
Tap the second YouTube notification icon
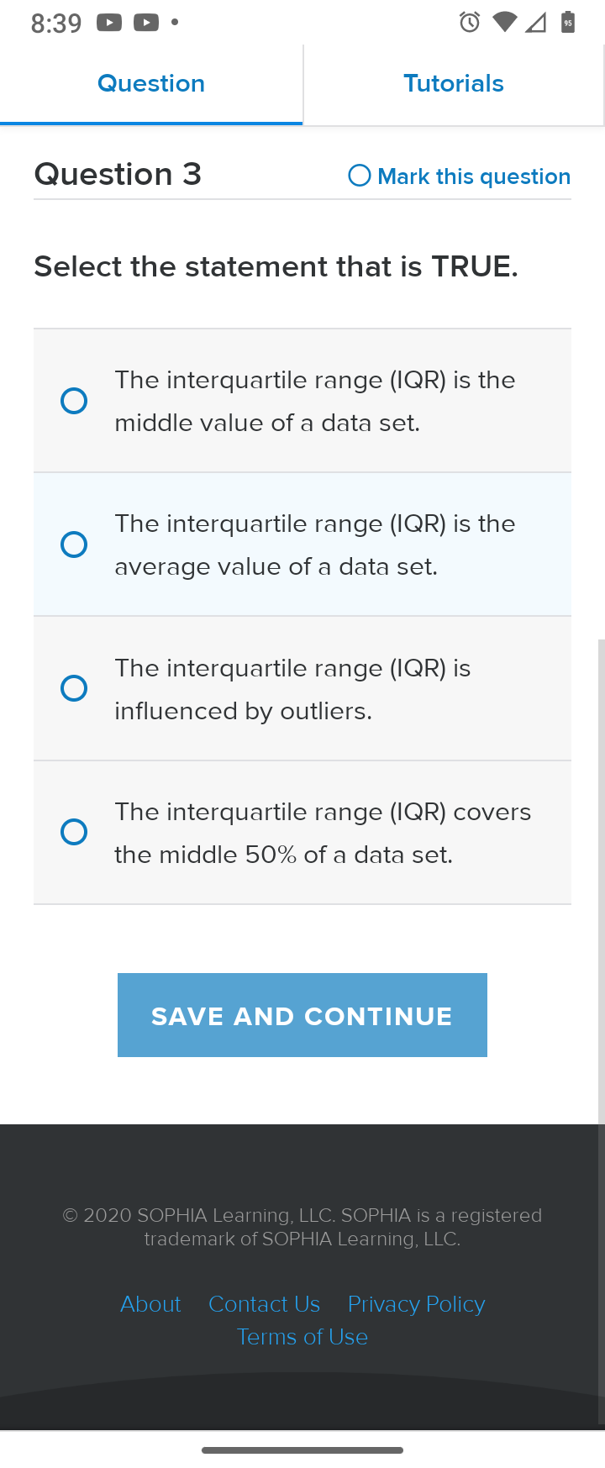[146, 23]
